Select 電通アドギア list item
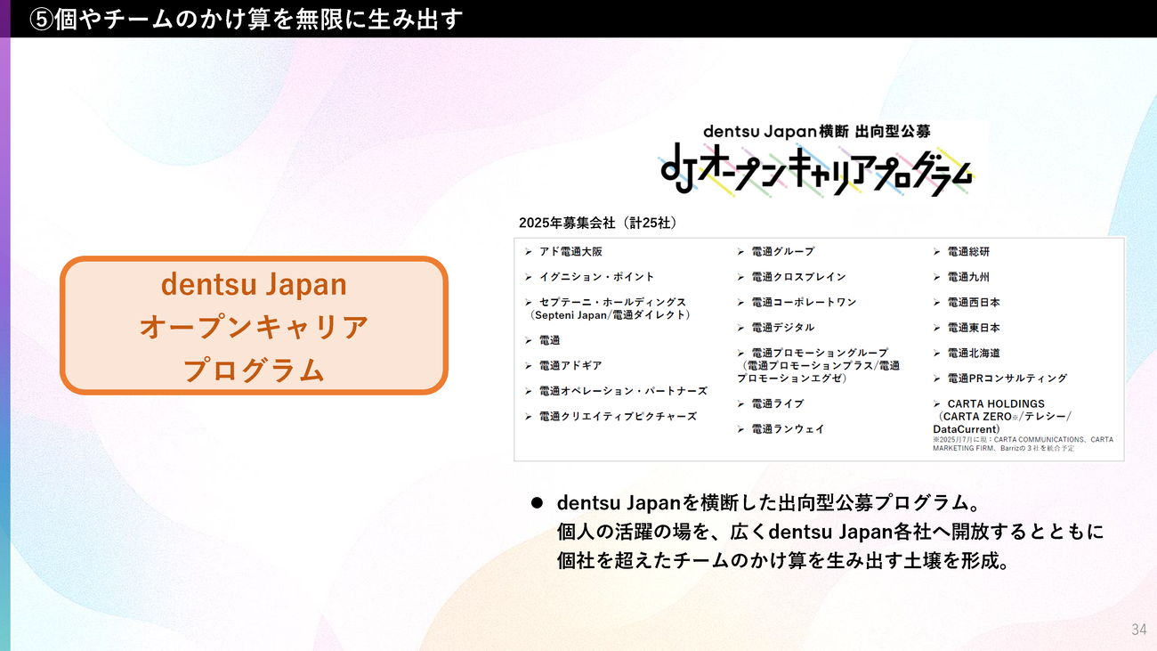Viewport: 1157px width, 651px height. point(570,366)
